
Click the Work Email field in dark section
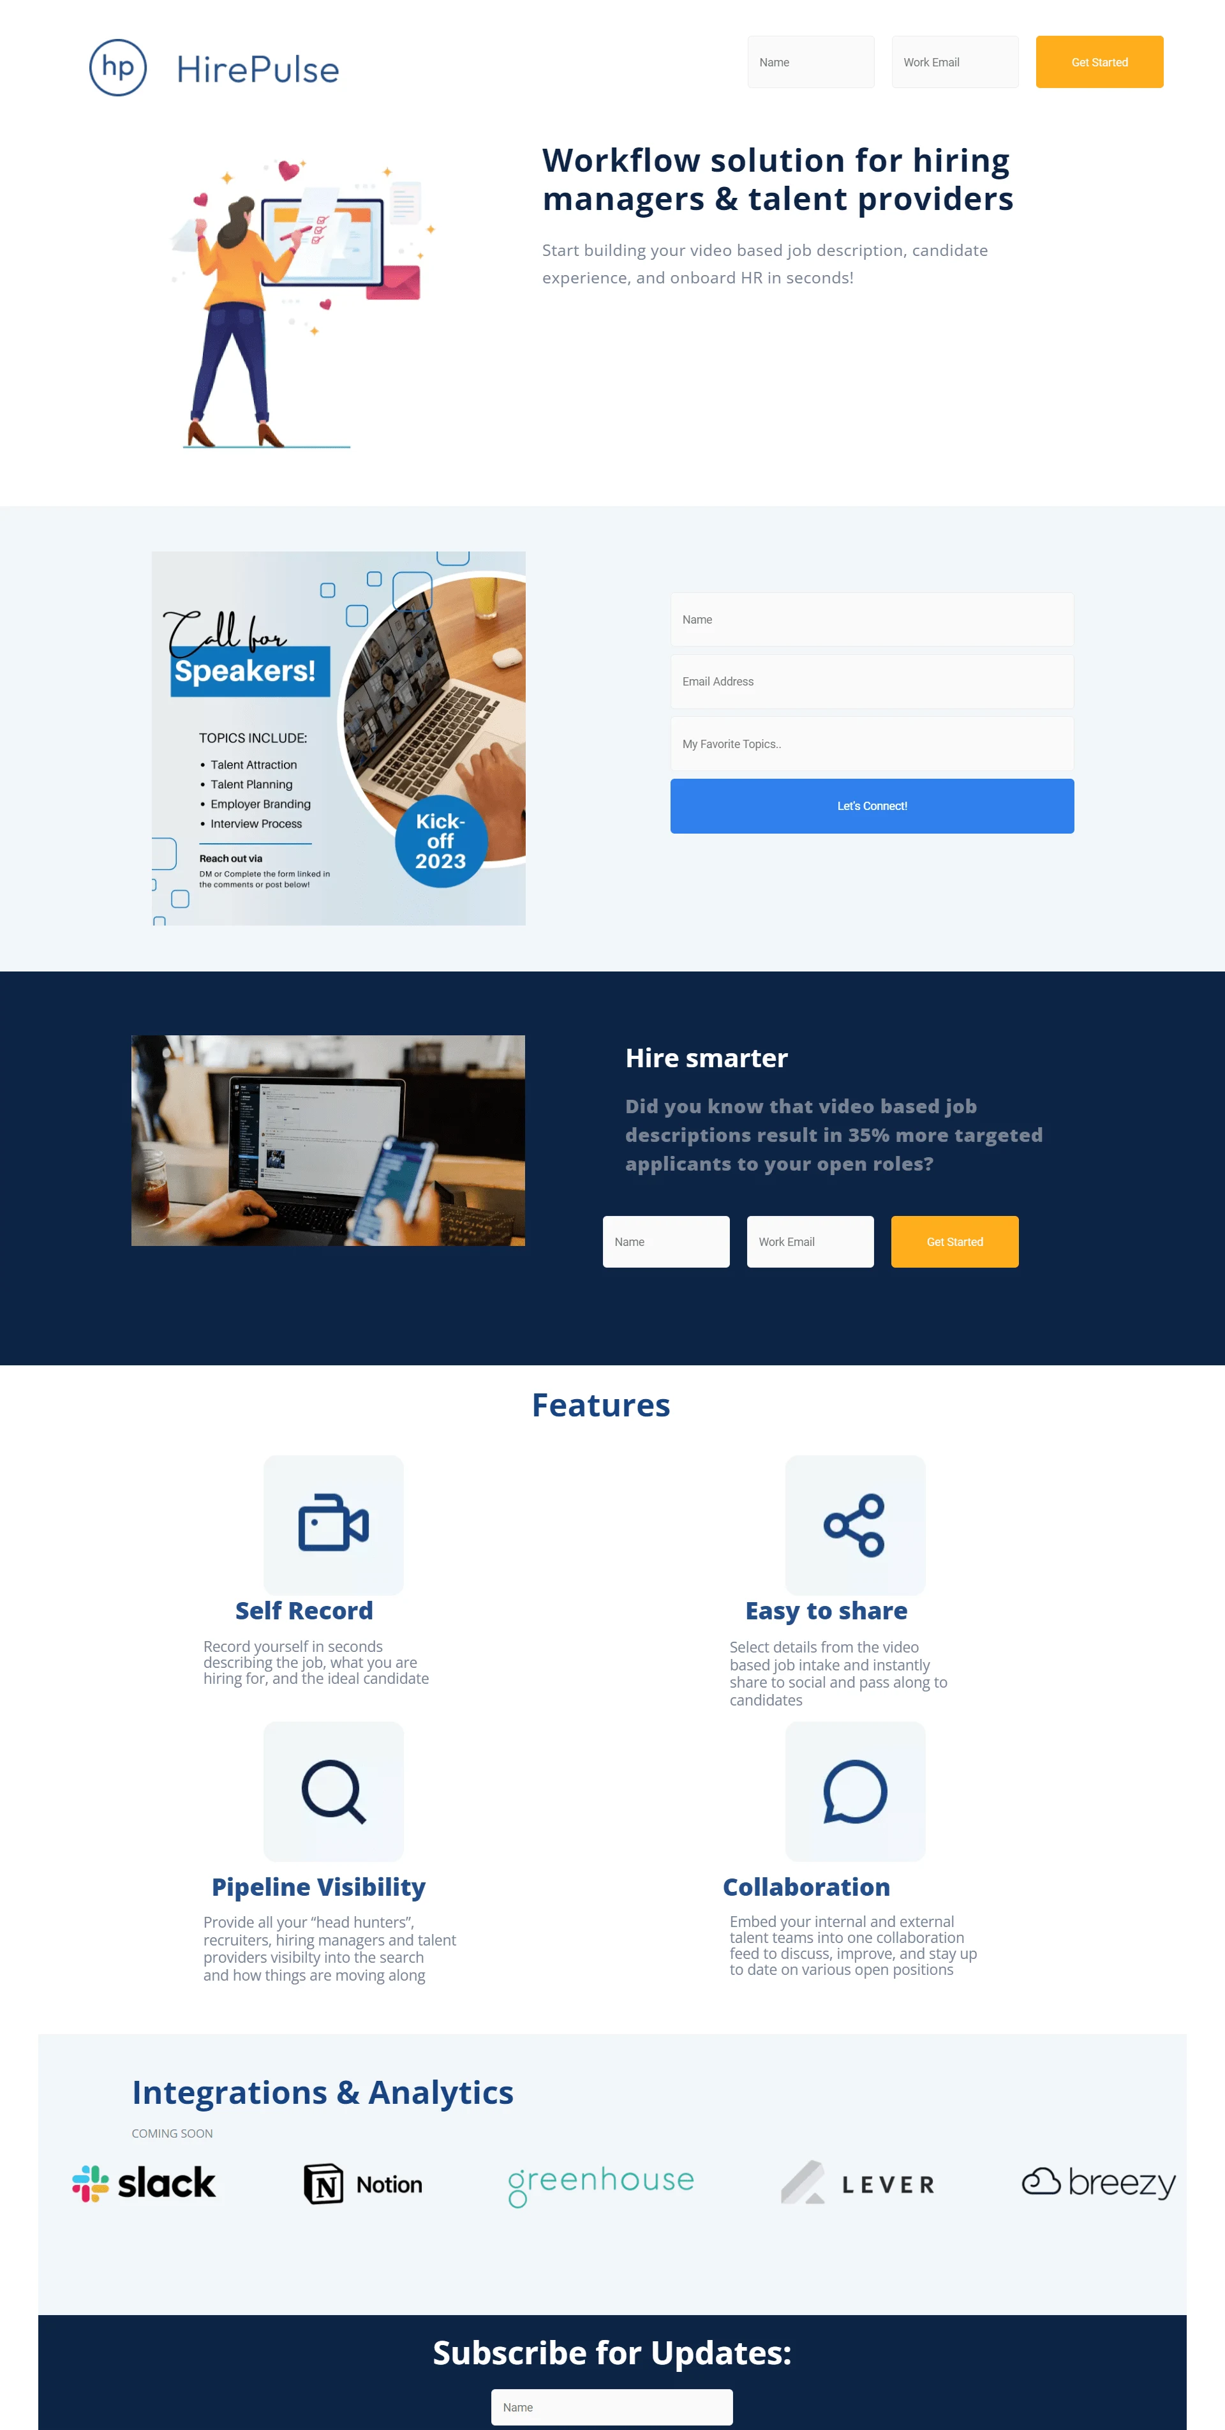[x=808, y=1241]
